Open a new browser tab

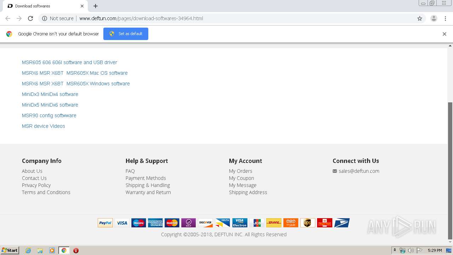[96, 6]
